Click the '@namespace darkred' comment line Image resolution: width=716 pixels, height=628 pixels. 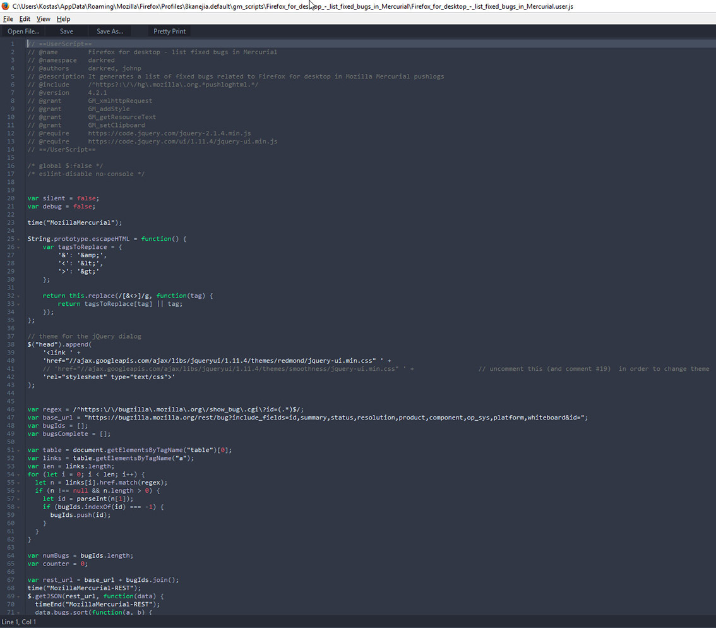[71, 60]
